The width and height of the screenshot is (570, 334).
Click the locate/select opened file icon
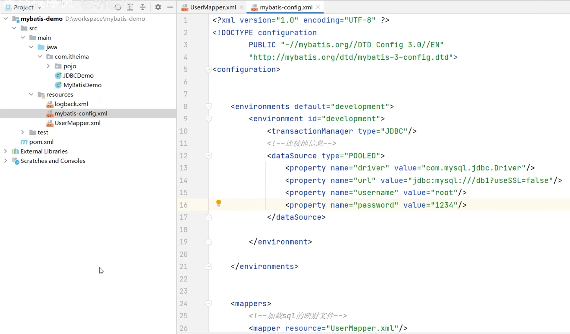point(118,7)
